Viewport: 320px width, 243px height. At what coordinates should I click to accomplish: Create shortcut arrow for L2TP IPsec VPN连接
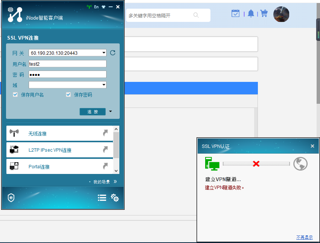coord(105,149)
